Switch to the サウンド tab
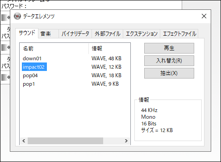The image size is (221, 162). pyautogui.click(x=27, y=33)
